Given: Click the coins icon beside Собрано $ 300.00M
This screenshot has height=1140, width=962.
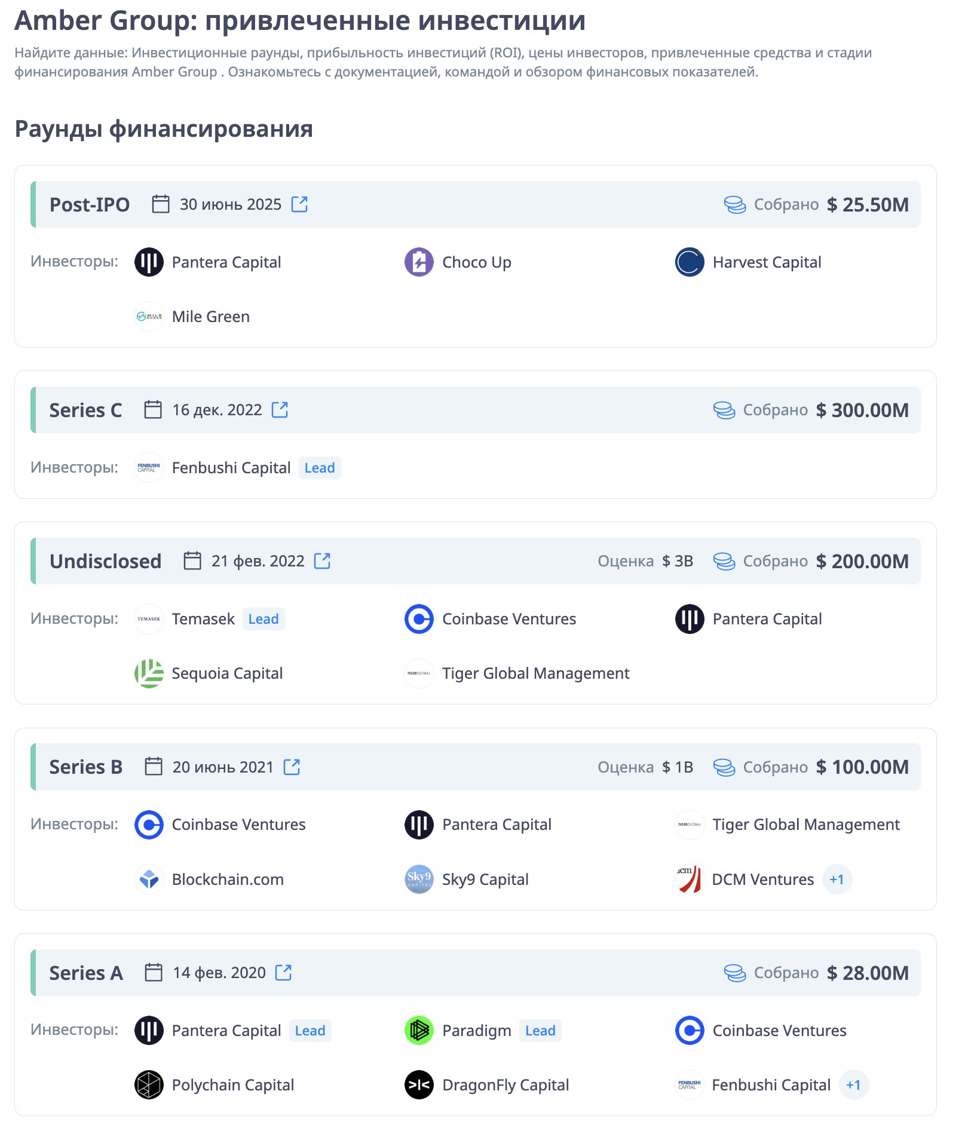Looking at the screenshot, I should pos(724,410).
